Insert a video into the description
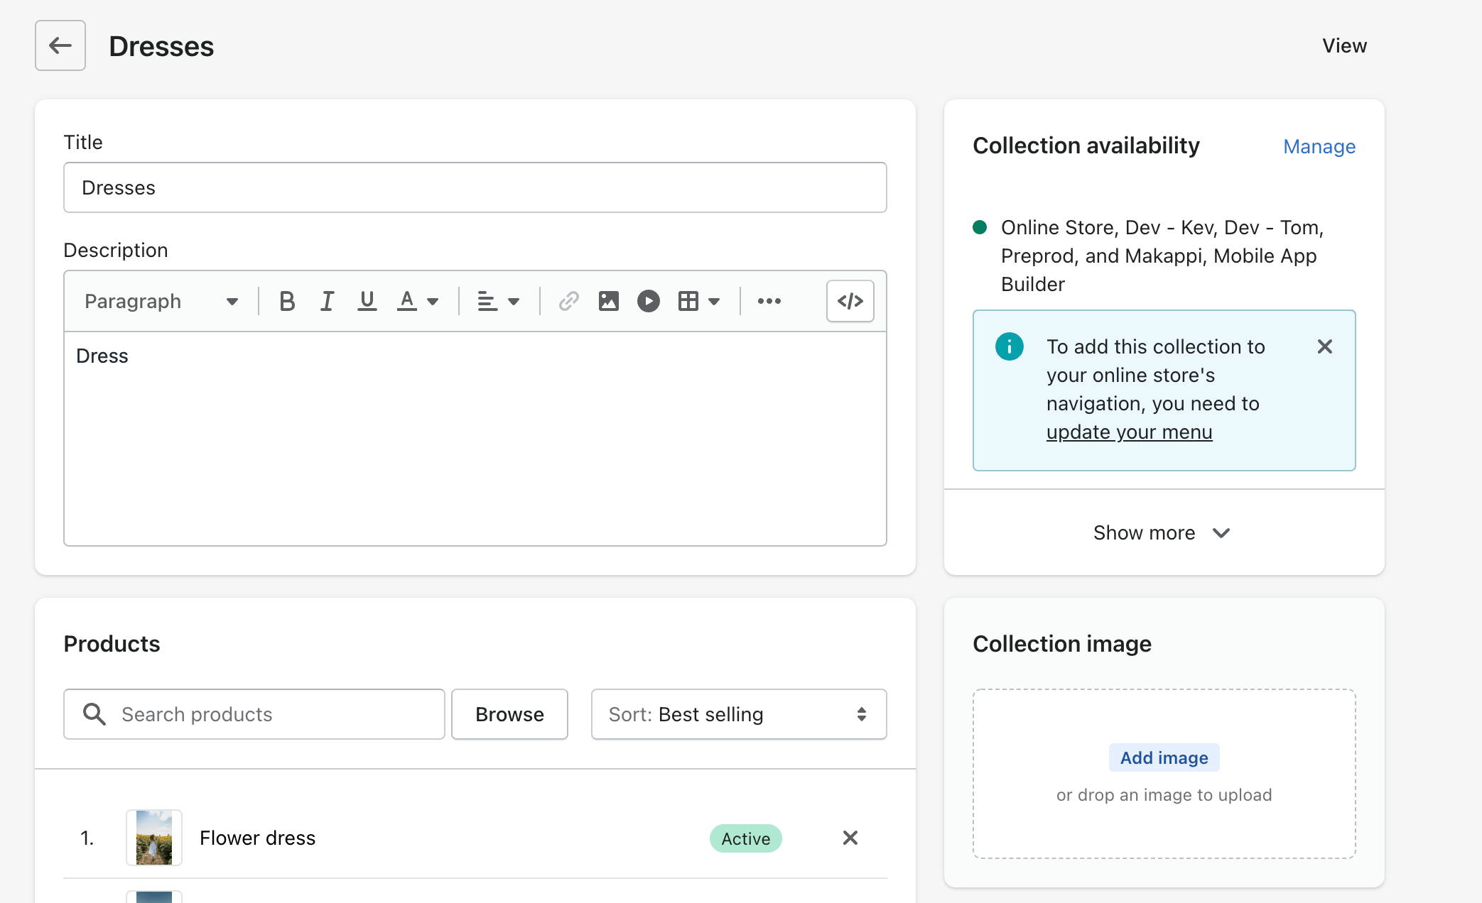 (648, 301)
